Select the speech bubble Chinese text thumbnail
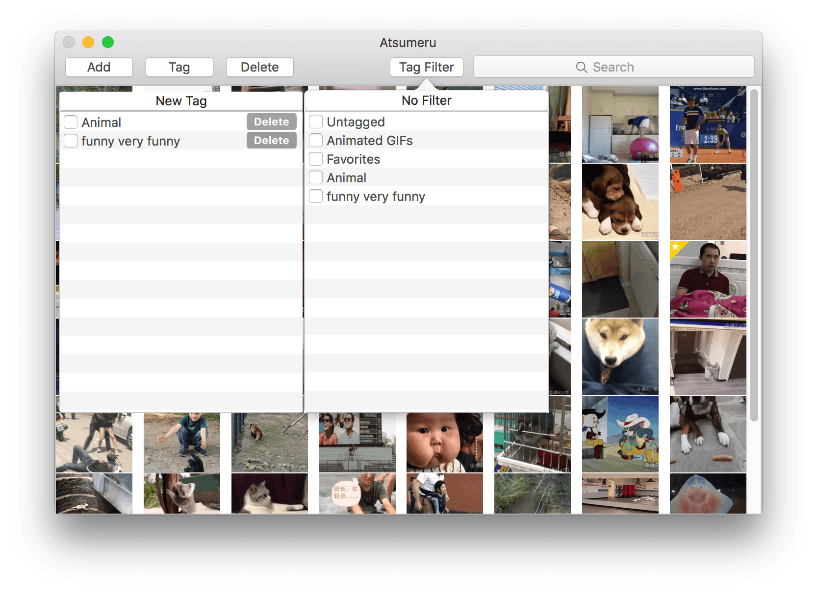817x593 pixels. pyautogui.click(x=357, y=494)
